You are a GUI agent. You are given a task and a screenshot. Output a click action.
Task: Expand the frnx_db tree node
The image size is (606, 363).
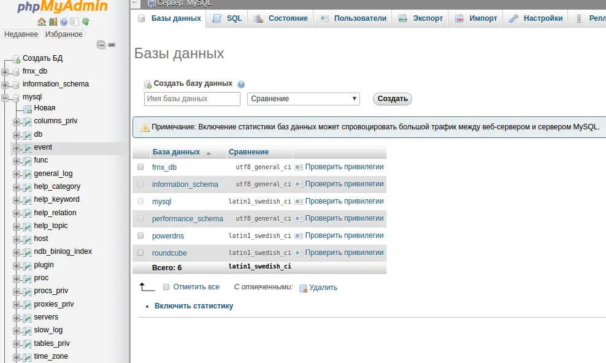[6, 71]
